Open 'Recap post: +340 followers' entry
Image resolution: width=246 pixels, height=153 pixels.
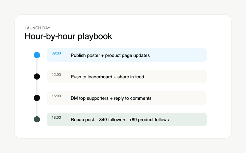pos(127,119)
